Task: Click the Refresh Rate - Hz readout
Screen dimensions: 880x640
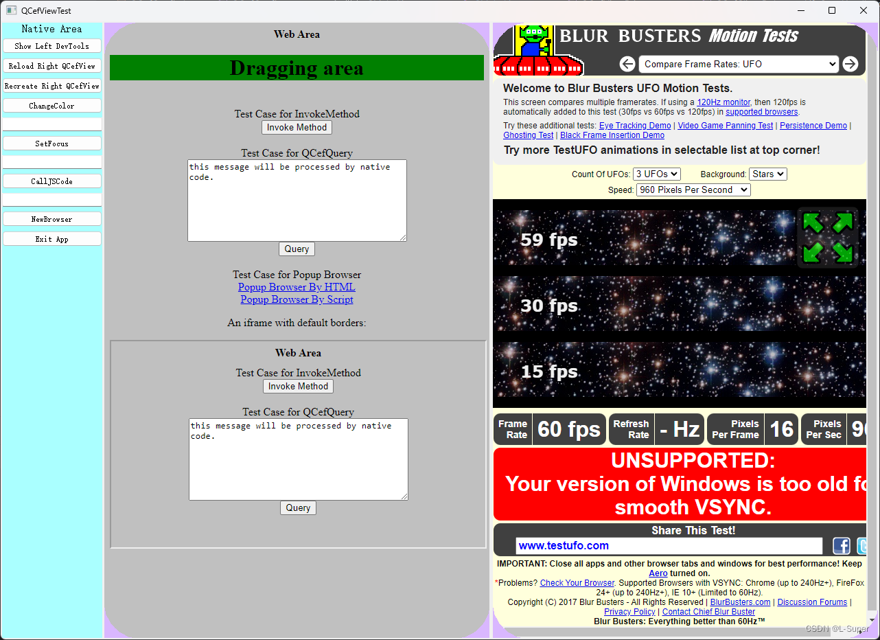Action: pos(656,429)
